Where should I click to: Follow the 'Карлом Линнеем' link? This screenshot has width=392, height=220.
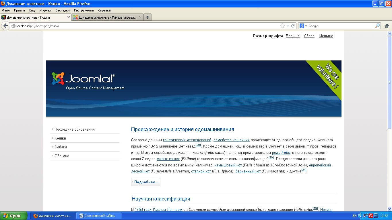coord(168,210)
